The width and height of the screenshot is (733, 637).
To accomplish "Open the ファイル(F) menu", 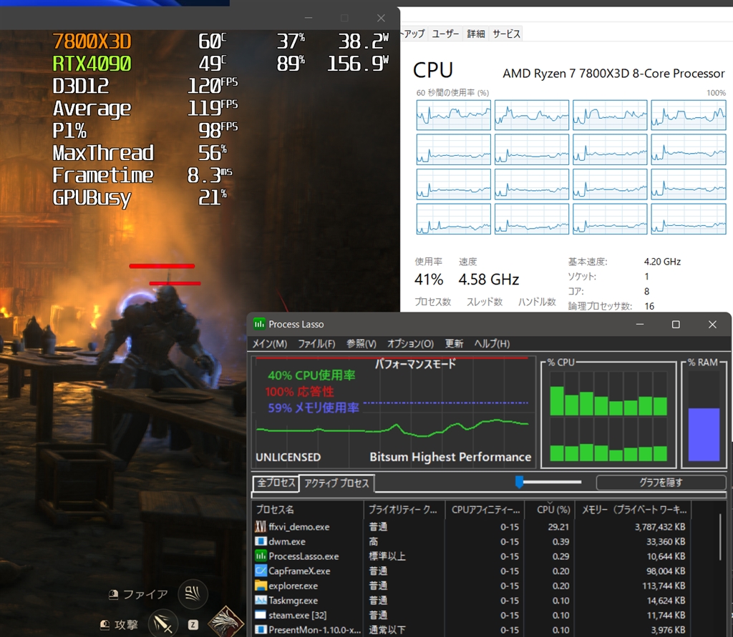I will point(316,344).
